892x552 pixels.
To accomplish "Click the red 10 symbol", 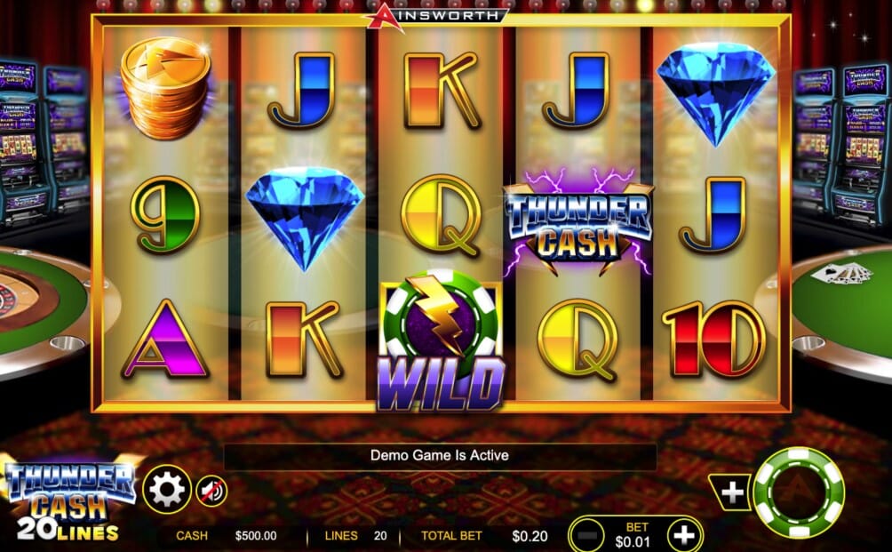I will coord(714,340).
